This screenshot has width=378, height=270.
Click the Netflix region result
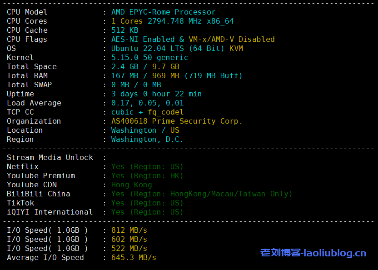(147, 167)
